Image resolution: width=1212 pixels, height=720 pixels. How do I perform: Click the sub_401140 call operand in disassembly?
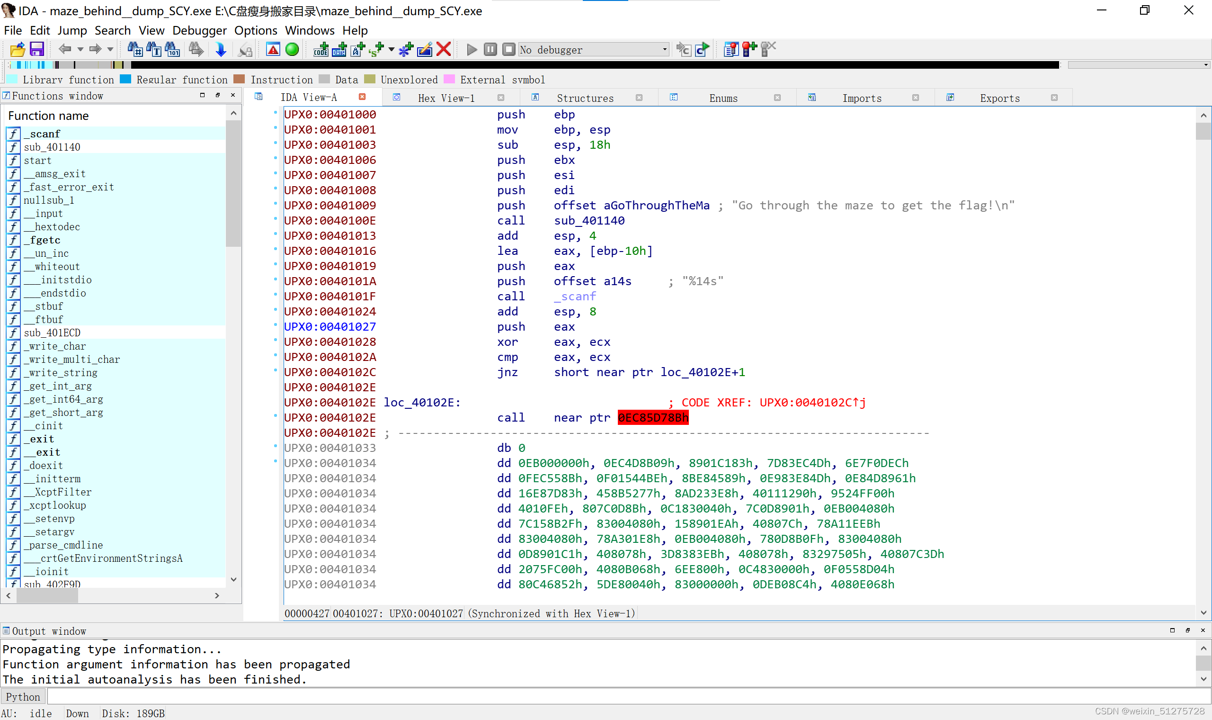[589, 221]
